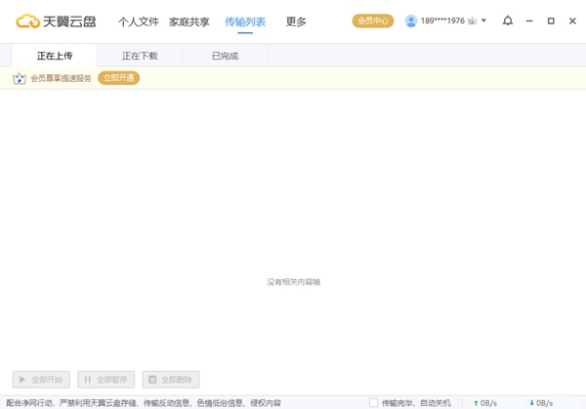The width and height of the screenshot is (586, 409).
Task: Click the 天翼云盘 cloud logo
Action: point(56,21)
